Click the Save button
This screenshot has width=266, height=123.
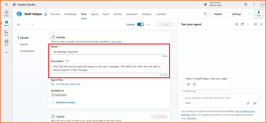(x=166, y=24)
